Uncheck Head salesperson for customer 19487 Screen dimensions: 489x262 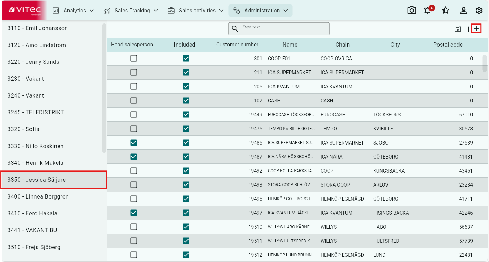(133, 157)
